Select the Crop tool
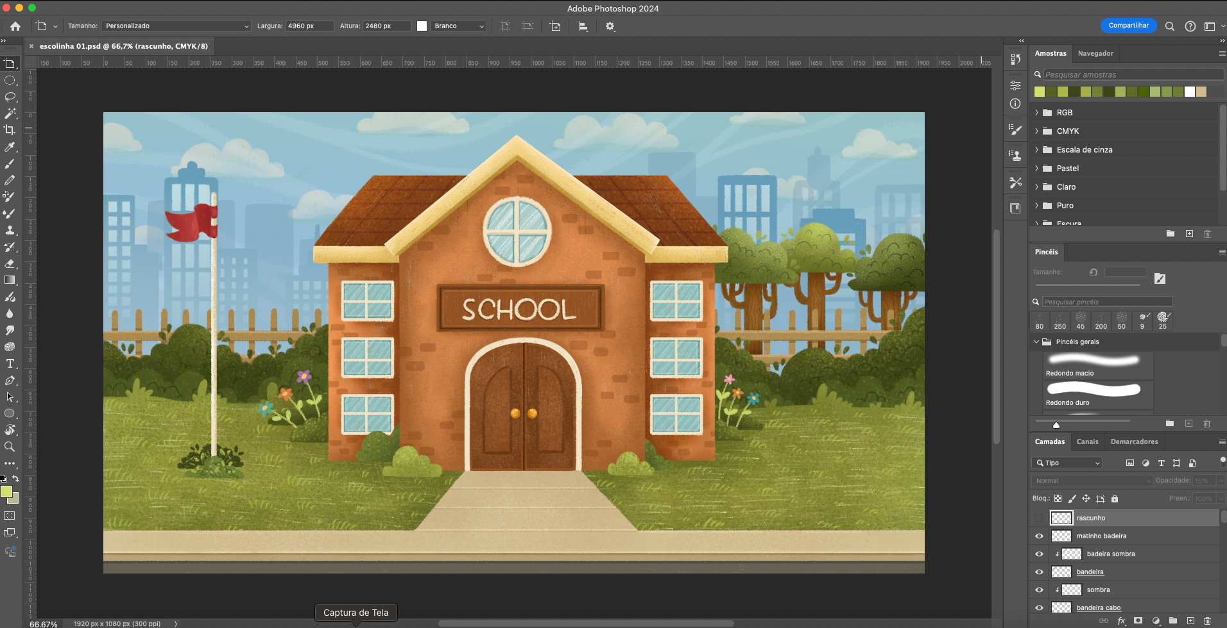 click(x=10, y=130)
